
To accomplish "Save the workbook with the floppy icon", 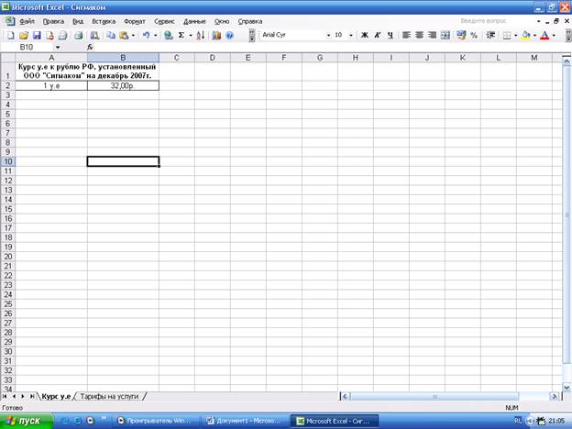I will [x=37, y=36].
